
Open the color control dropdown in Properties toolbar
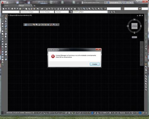[x=11, y=12]
